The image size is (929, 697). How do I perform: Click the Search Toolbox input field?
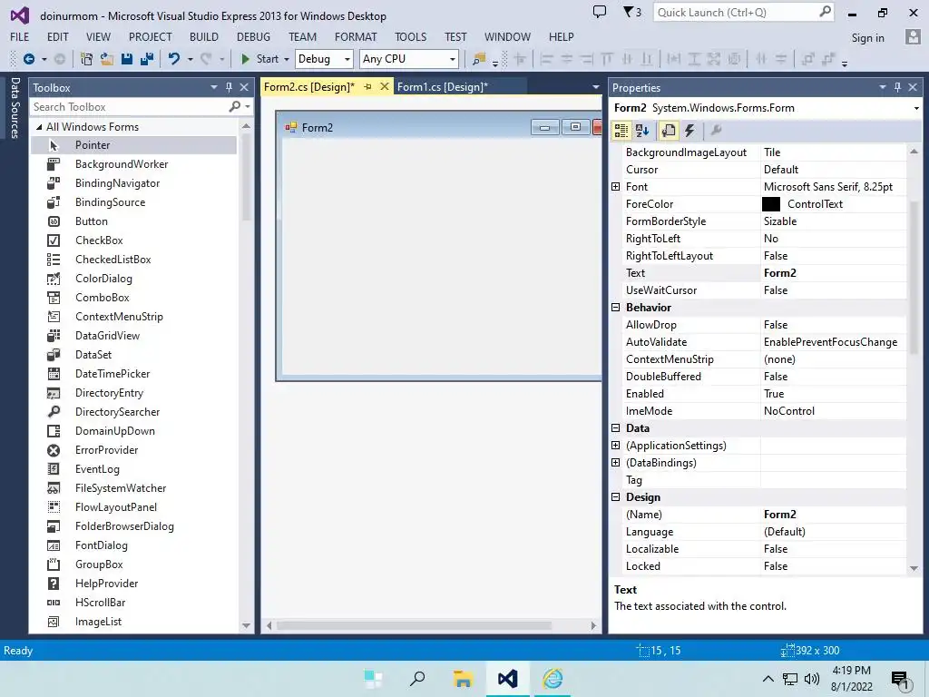[129, 107]
